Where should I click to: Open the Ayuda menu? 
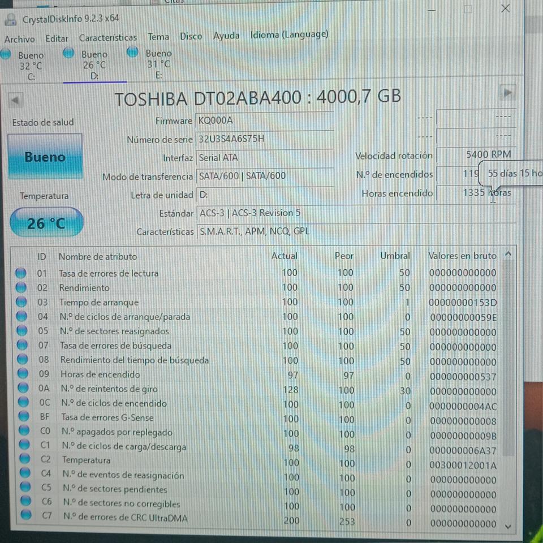(x=226, y=35)
